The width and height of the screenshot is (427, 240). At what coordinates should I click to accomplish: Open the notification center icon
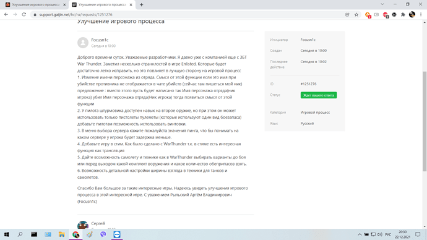tap(418, 234)
